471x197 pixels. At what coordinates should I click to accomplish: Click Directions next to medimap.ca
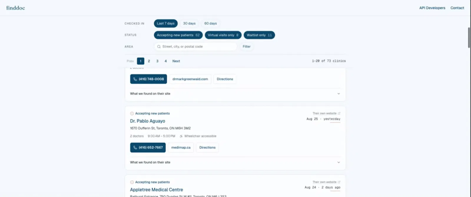[x=207, y=147]
